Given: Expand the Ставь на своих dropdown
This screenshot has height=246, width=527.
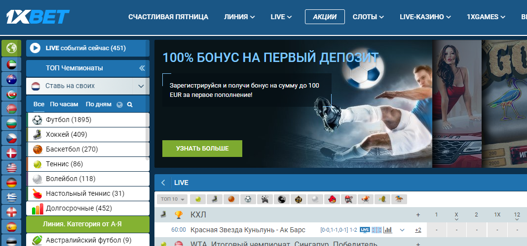Looking at the screenshot, I should click(x=141, y=86).
